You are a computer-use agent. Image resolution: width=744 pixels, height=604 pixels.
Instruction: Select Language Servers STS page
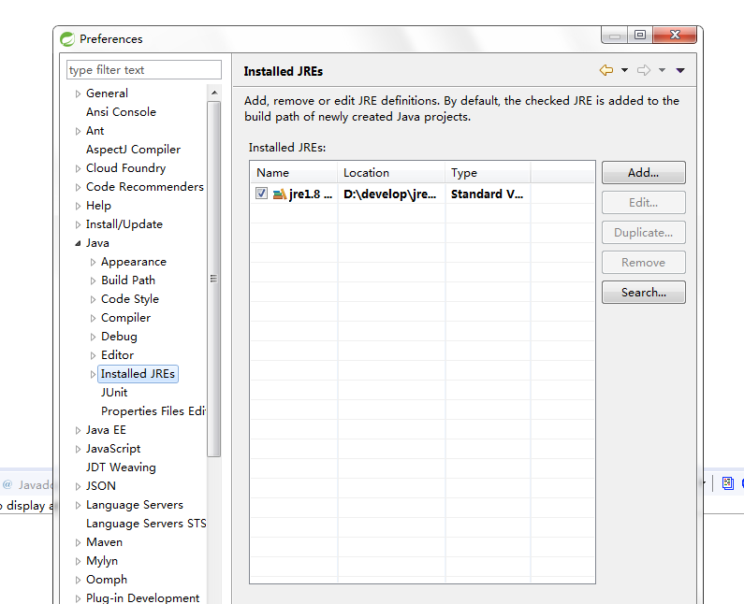click(146, 524)
